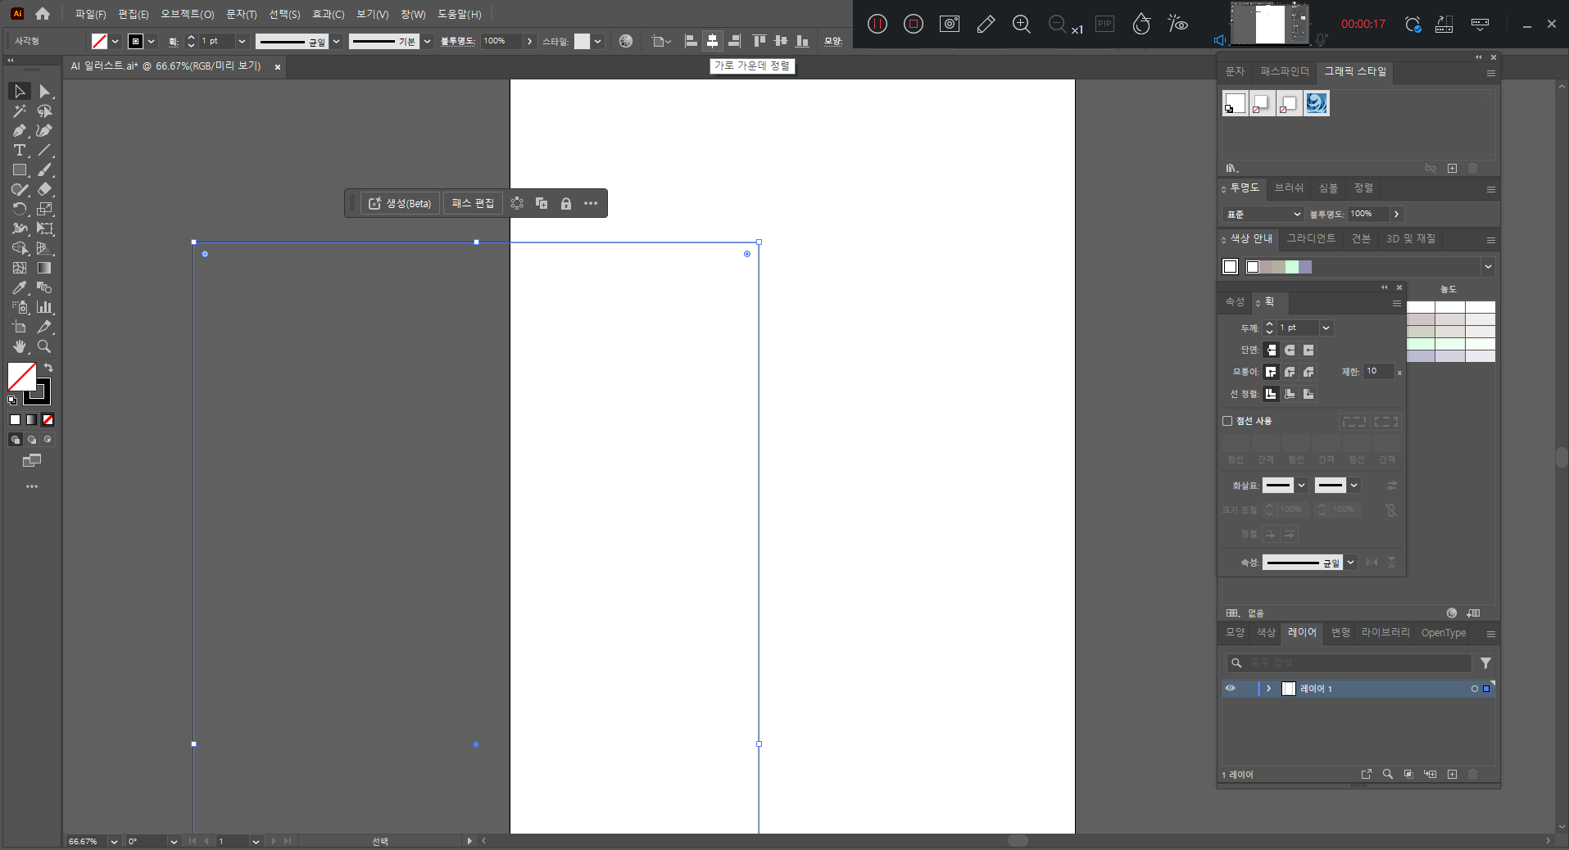
Task: Click the 모양 label in control bar
Action: pos(833,41)
